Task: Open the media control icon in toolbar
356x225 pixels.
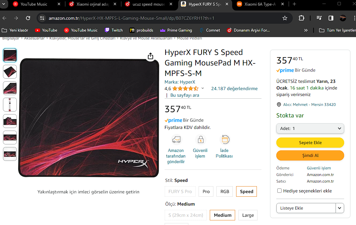Action: pyautogui.click(x=319, y=18)
